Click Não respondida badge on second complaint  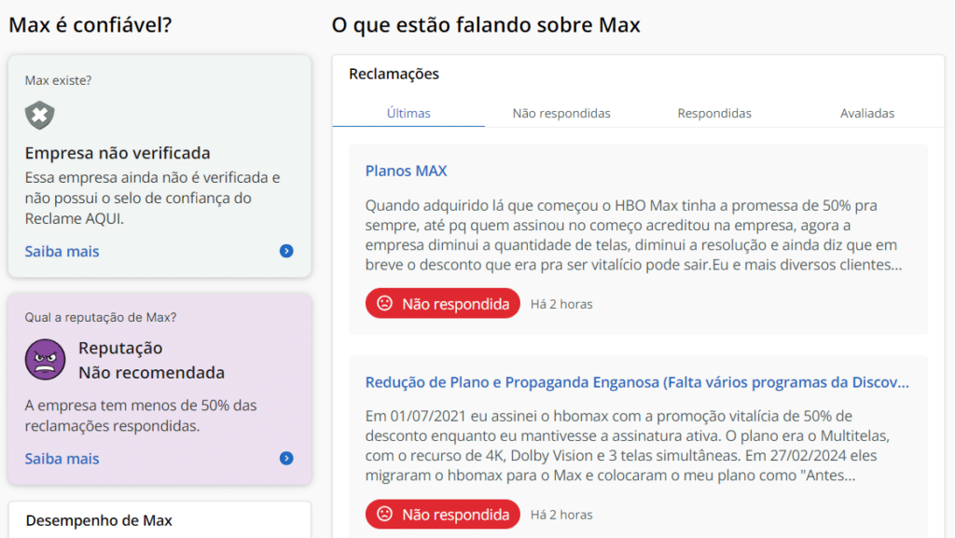[x=443, y=514]
